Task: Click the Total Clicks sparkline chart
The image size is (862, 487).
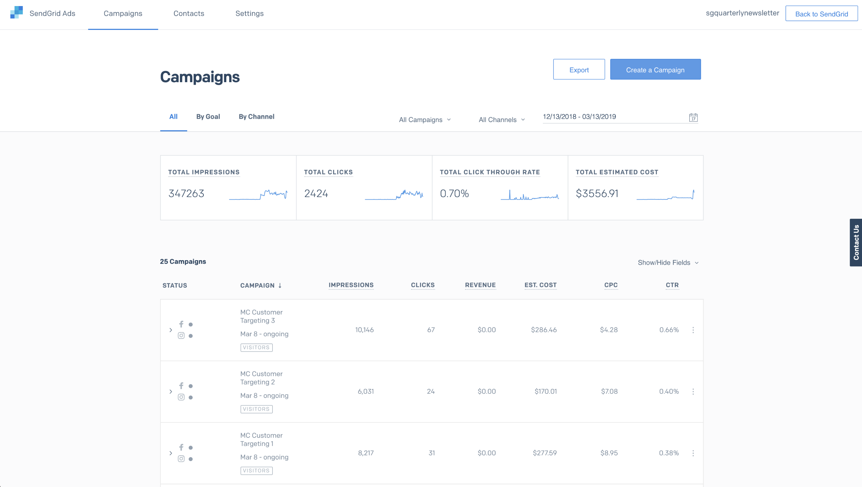Action: pyautogui.click(x=394, y=194)
